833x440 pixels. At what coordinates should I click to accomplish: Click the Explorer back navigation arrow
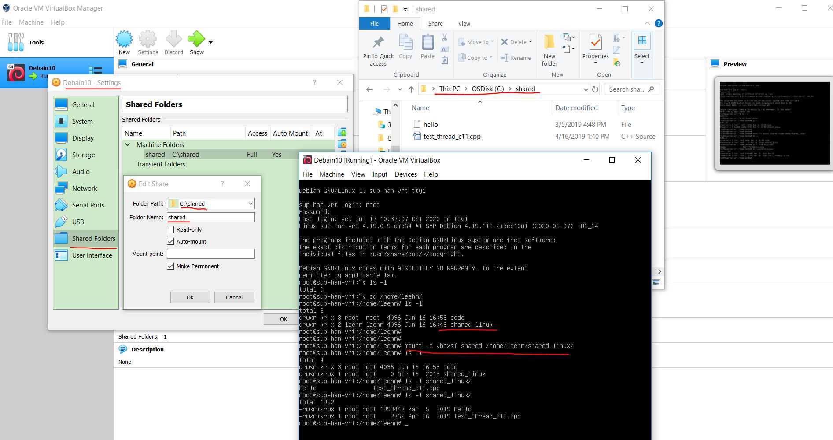(369, 89)
